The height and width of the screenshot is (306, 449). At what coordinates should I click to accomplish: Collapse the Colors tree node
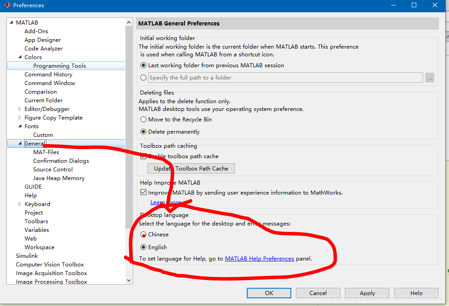pos(20,57)
